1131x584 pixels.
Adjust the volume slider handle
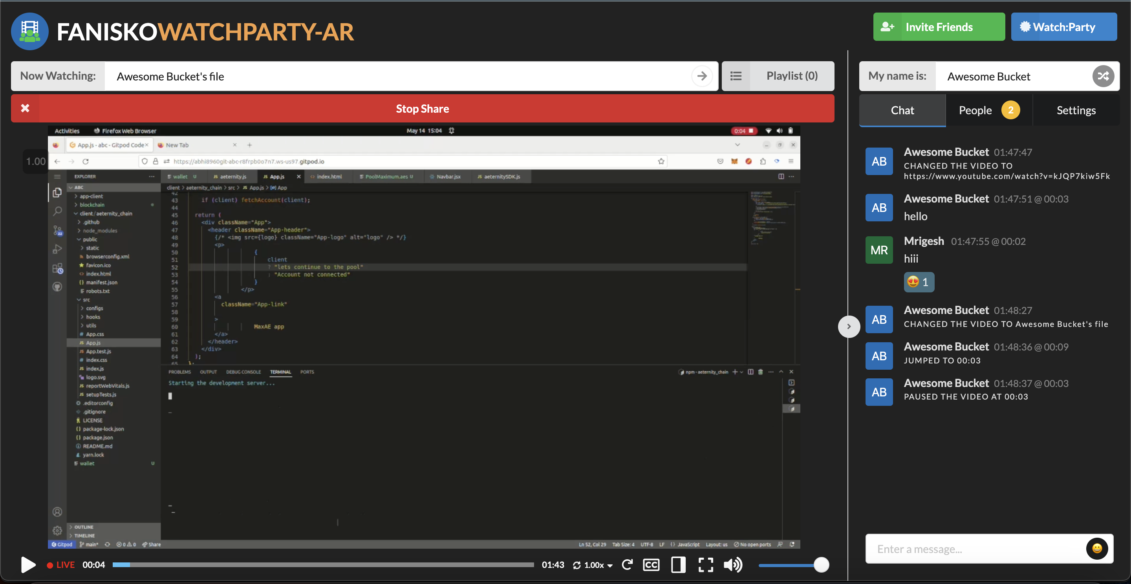tap(821, 565)
